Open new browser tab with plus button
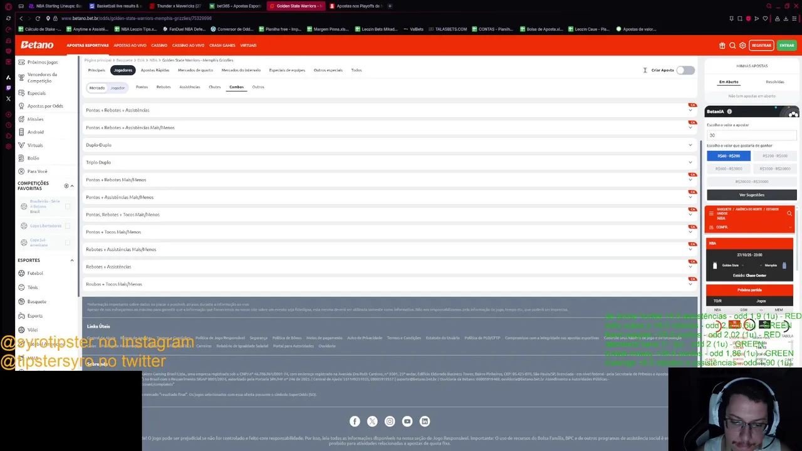The height and width of the screenshot is (451, 802). tap(390, 6)
